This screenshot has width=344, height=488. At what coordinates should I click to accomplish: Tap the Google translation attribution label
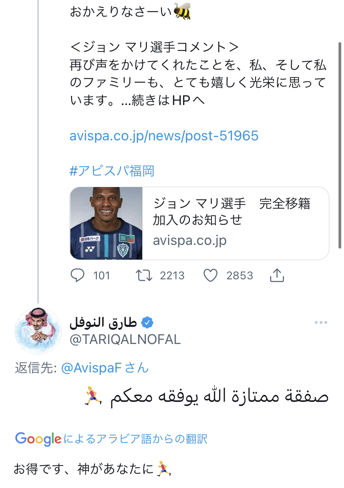135,439
